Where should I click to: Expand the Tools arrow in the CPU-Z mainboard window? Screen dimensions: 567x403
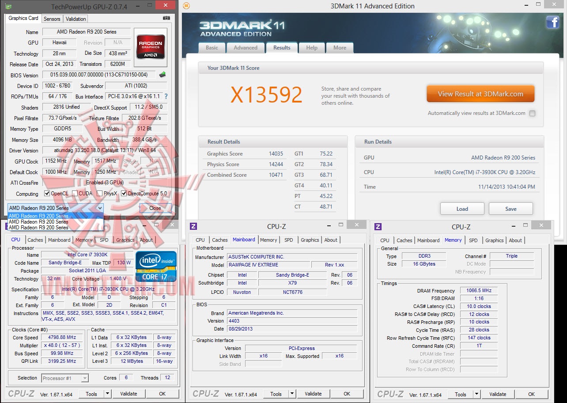pos(292,394)
